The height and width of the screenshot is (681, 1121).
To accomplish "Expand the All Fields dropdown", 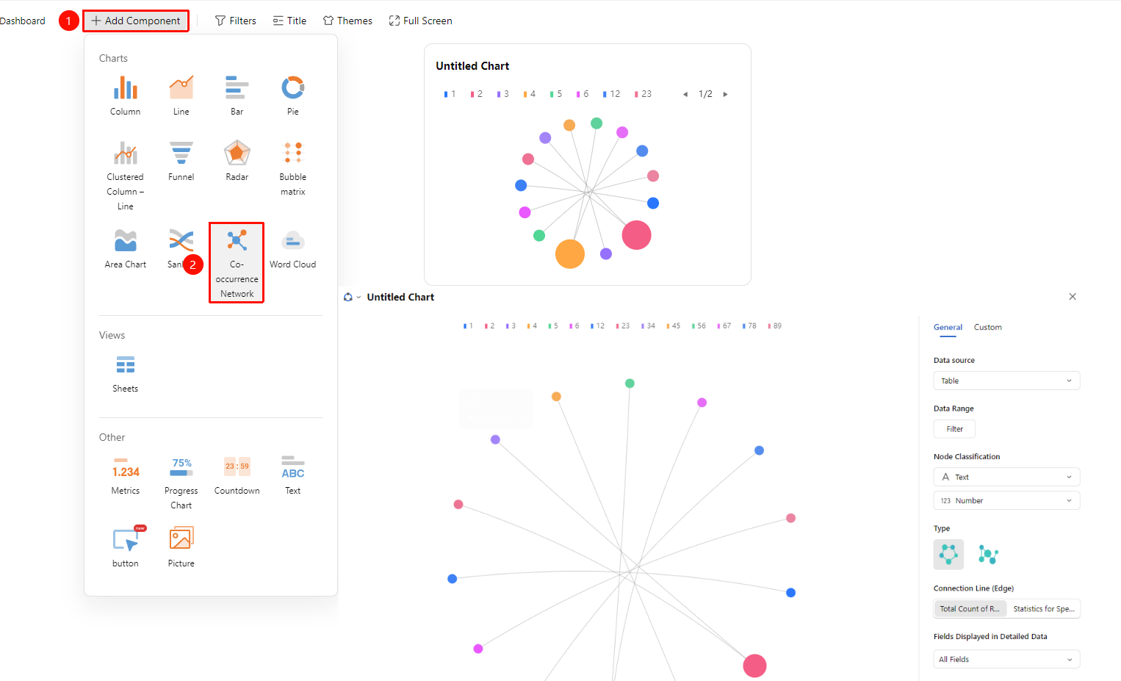I will point(1006,659).
